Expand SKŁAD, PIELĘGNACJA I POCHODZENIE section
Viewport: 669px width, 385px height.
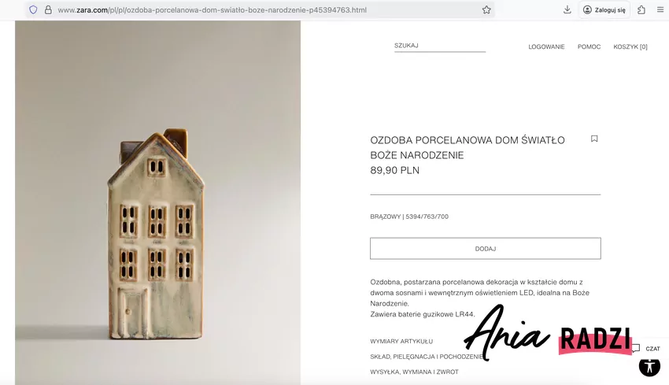427,357
